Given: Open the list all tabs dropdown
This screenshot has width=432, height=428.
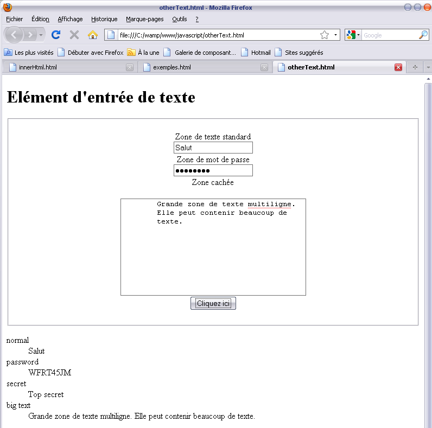Looking at the screenshot, I should tap(428, 67).
